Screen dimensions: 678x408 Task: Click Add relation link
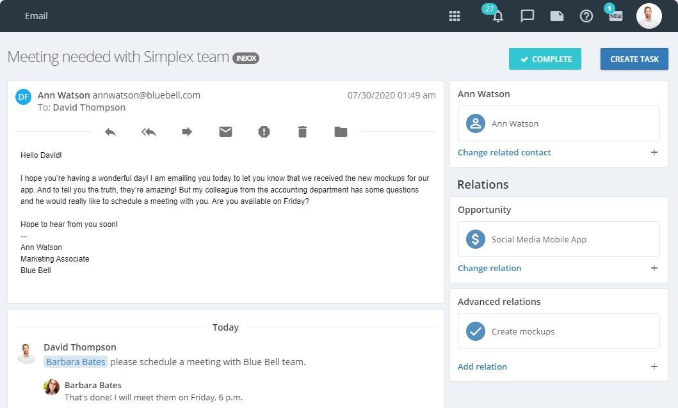tap(482, 366)
